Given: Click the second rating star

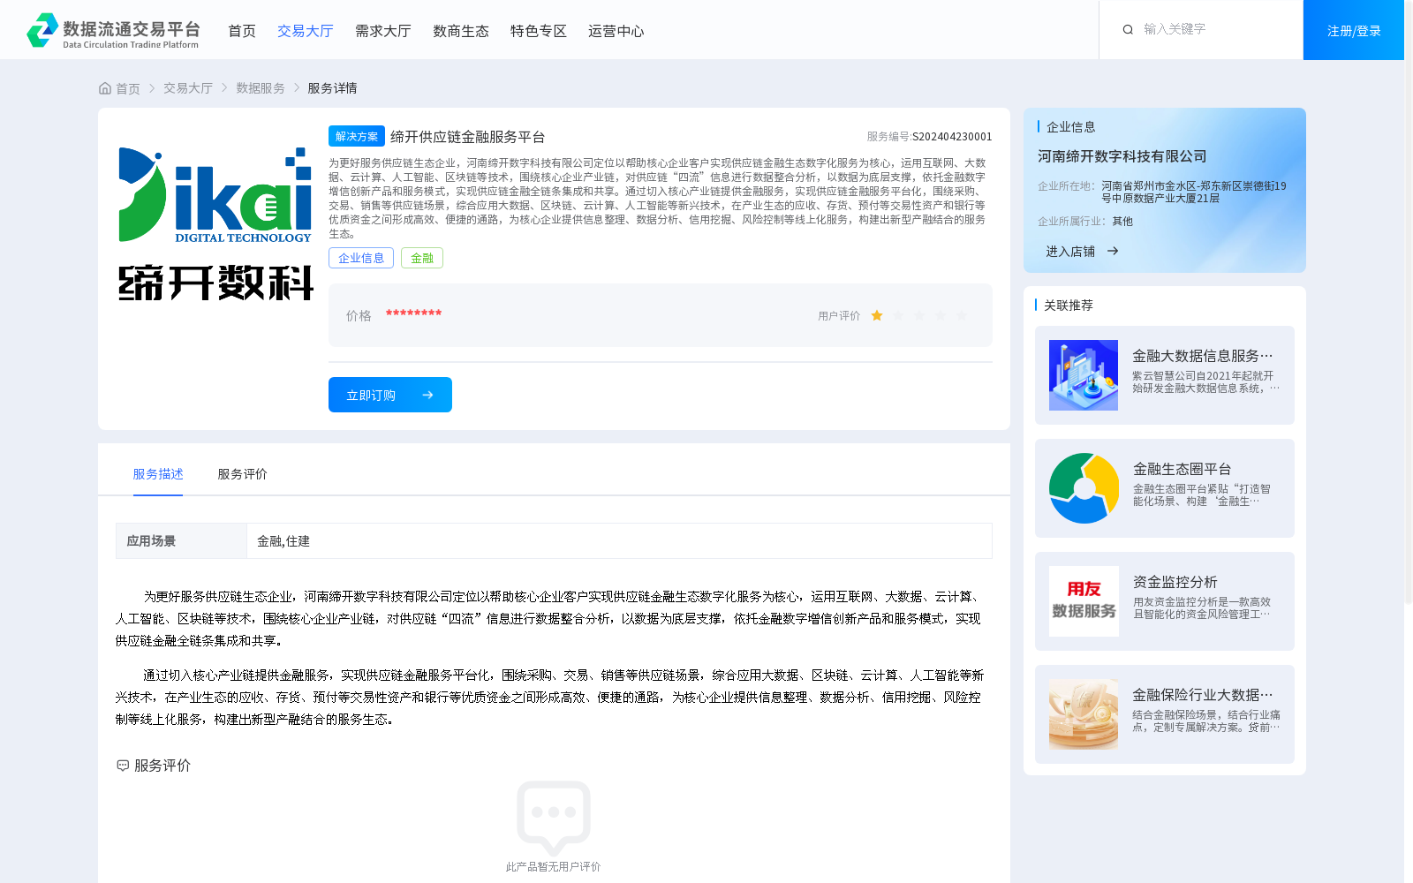Looking at the screenshot, I should 898,315.
